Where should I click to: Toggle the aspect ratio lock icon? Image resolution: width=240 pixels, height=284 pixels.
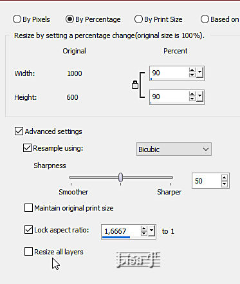(x=135, y=85)
